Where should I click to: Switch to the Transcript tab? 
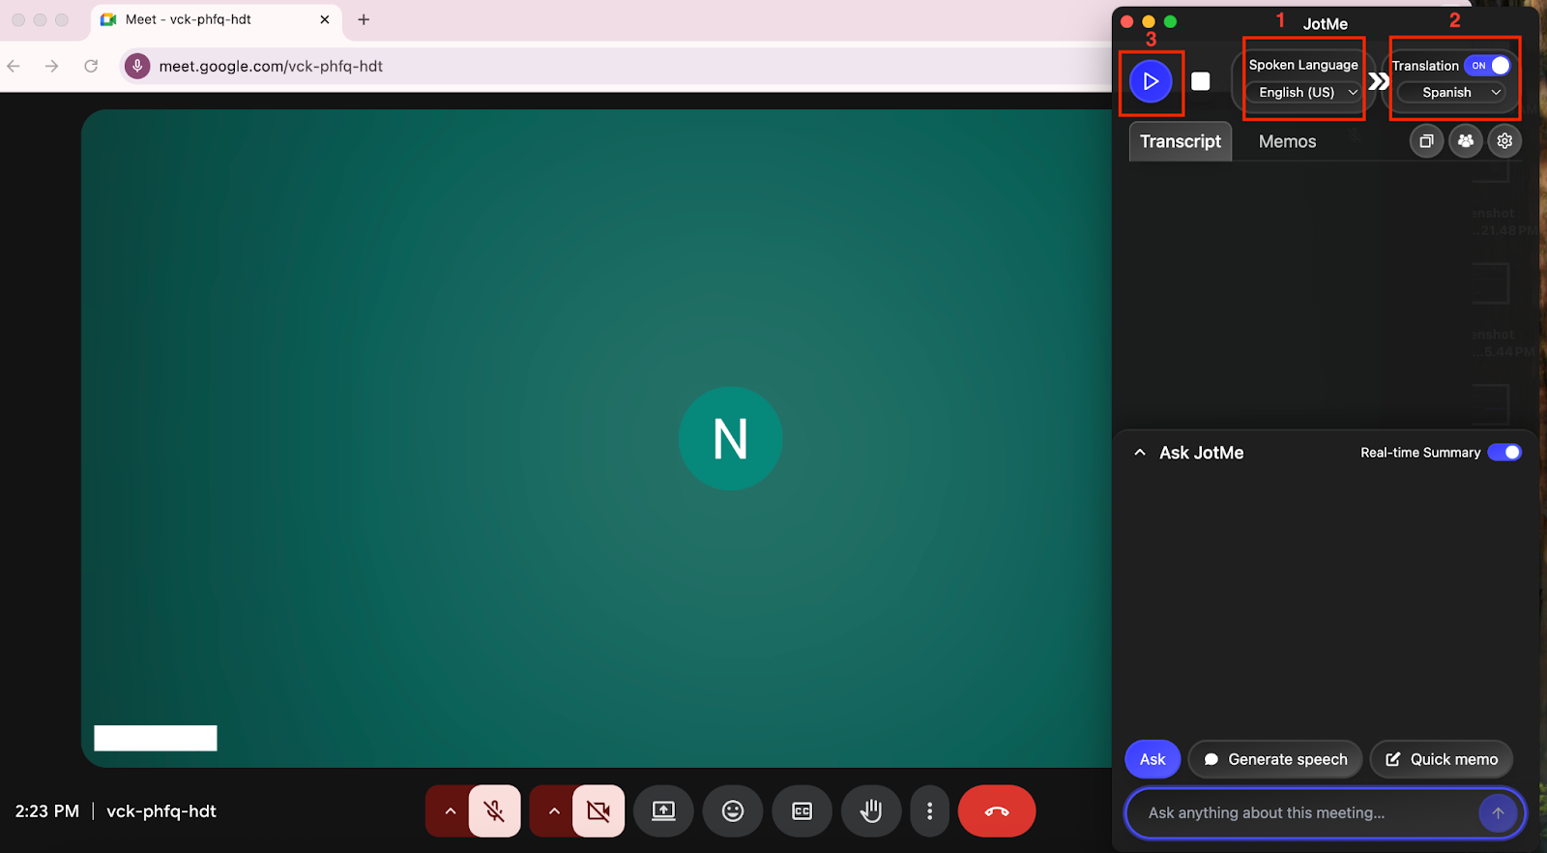pyautogui.click(x=1181, y=141)
